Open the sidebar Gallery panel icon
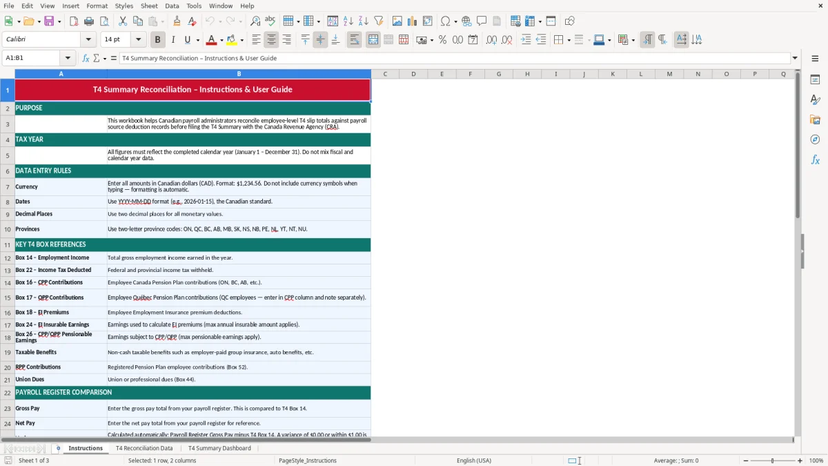Image resolution: width=828 pixels, height=466 pixels. click(x=815, y=120)
